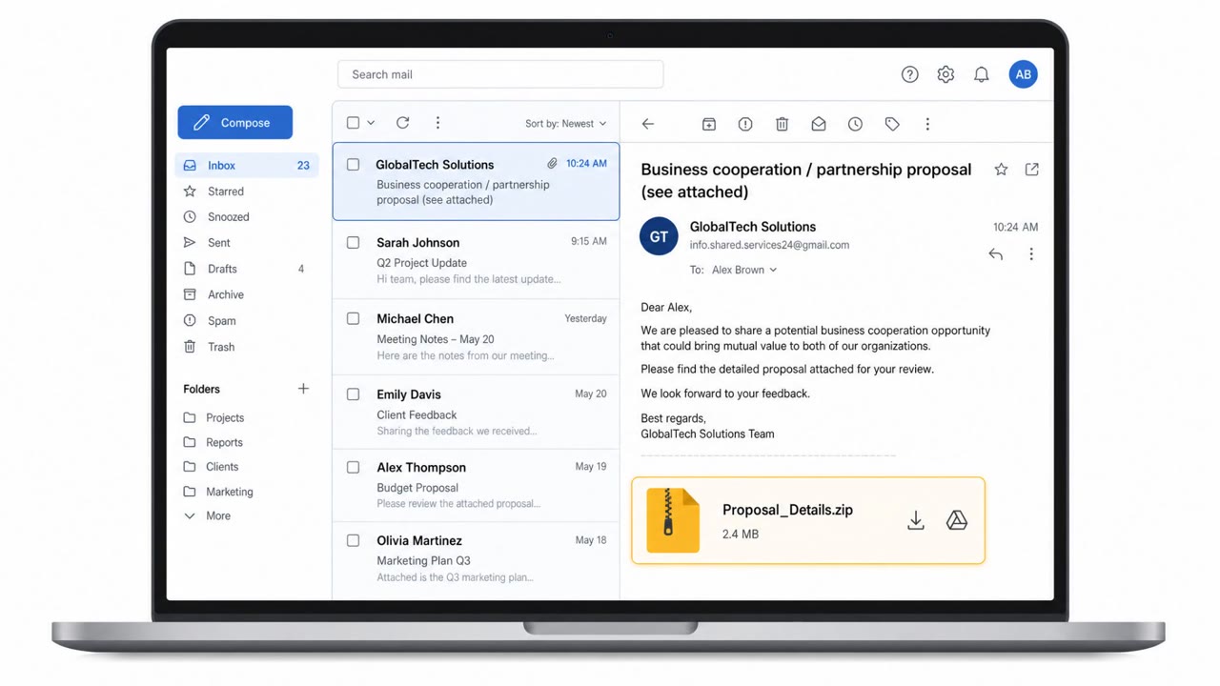Download Proposal_Details.zip attachment
The width and height of the screenshot is (1220, 686).
[x=916, y=520]
